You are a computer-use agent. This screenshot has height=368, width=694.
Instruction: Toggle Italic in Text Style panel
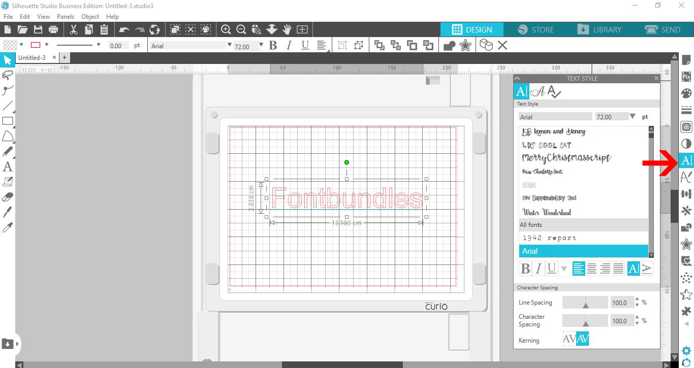pyautogui.click(x=539, y=269)
